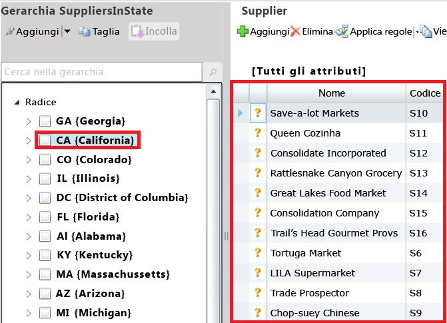This screenshot has width=447, height=323.
Task: Collapse the Radice root node
Action: pyautogui.click(x=17, y=102)
